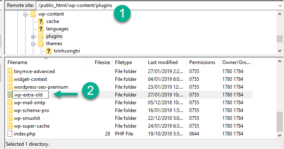Click the languages folder question-mark icon
The width and height of the screenshot is (284, 149).
point(41,29)
